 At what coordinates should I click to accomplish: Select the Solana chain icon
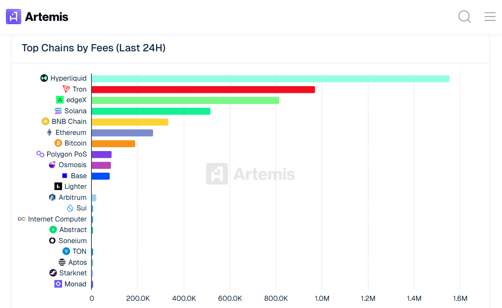coord(58,110)
